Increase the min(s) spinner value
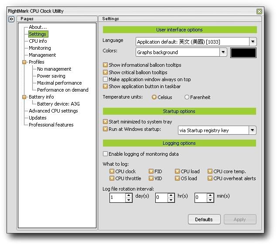 pos(210,195)
